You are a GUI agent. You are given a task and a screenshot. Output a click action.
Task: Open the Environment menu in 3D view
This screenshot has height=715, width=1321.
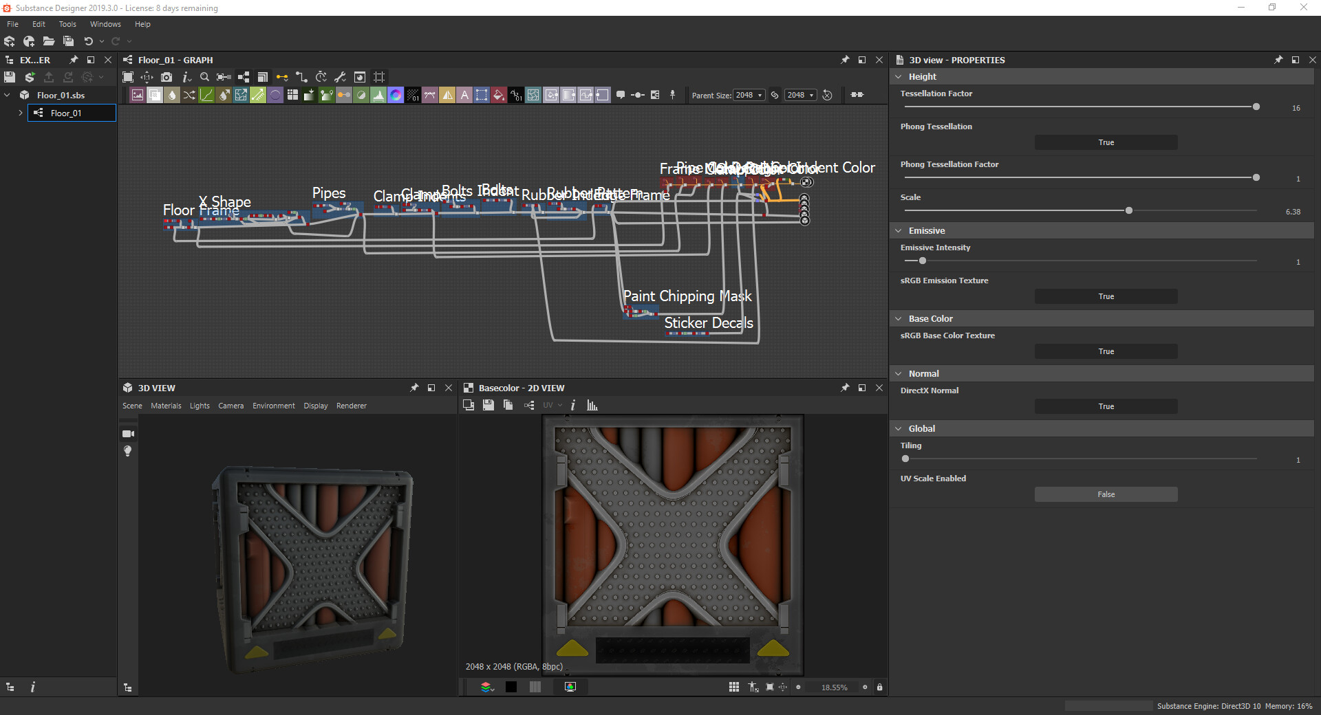273,406
